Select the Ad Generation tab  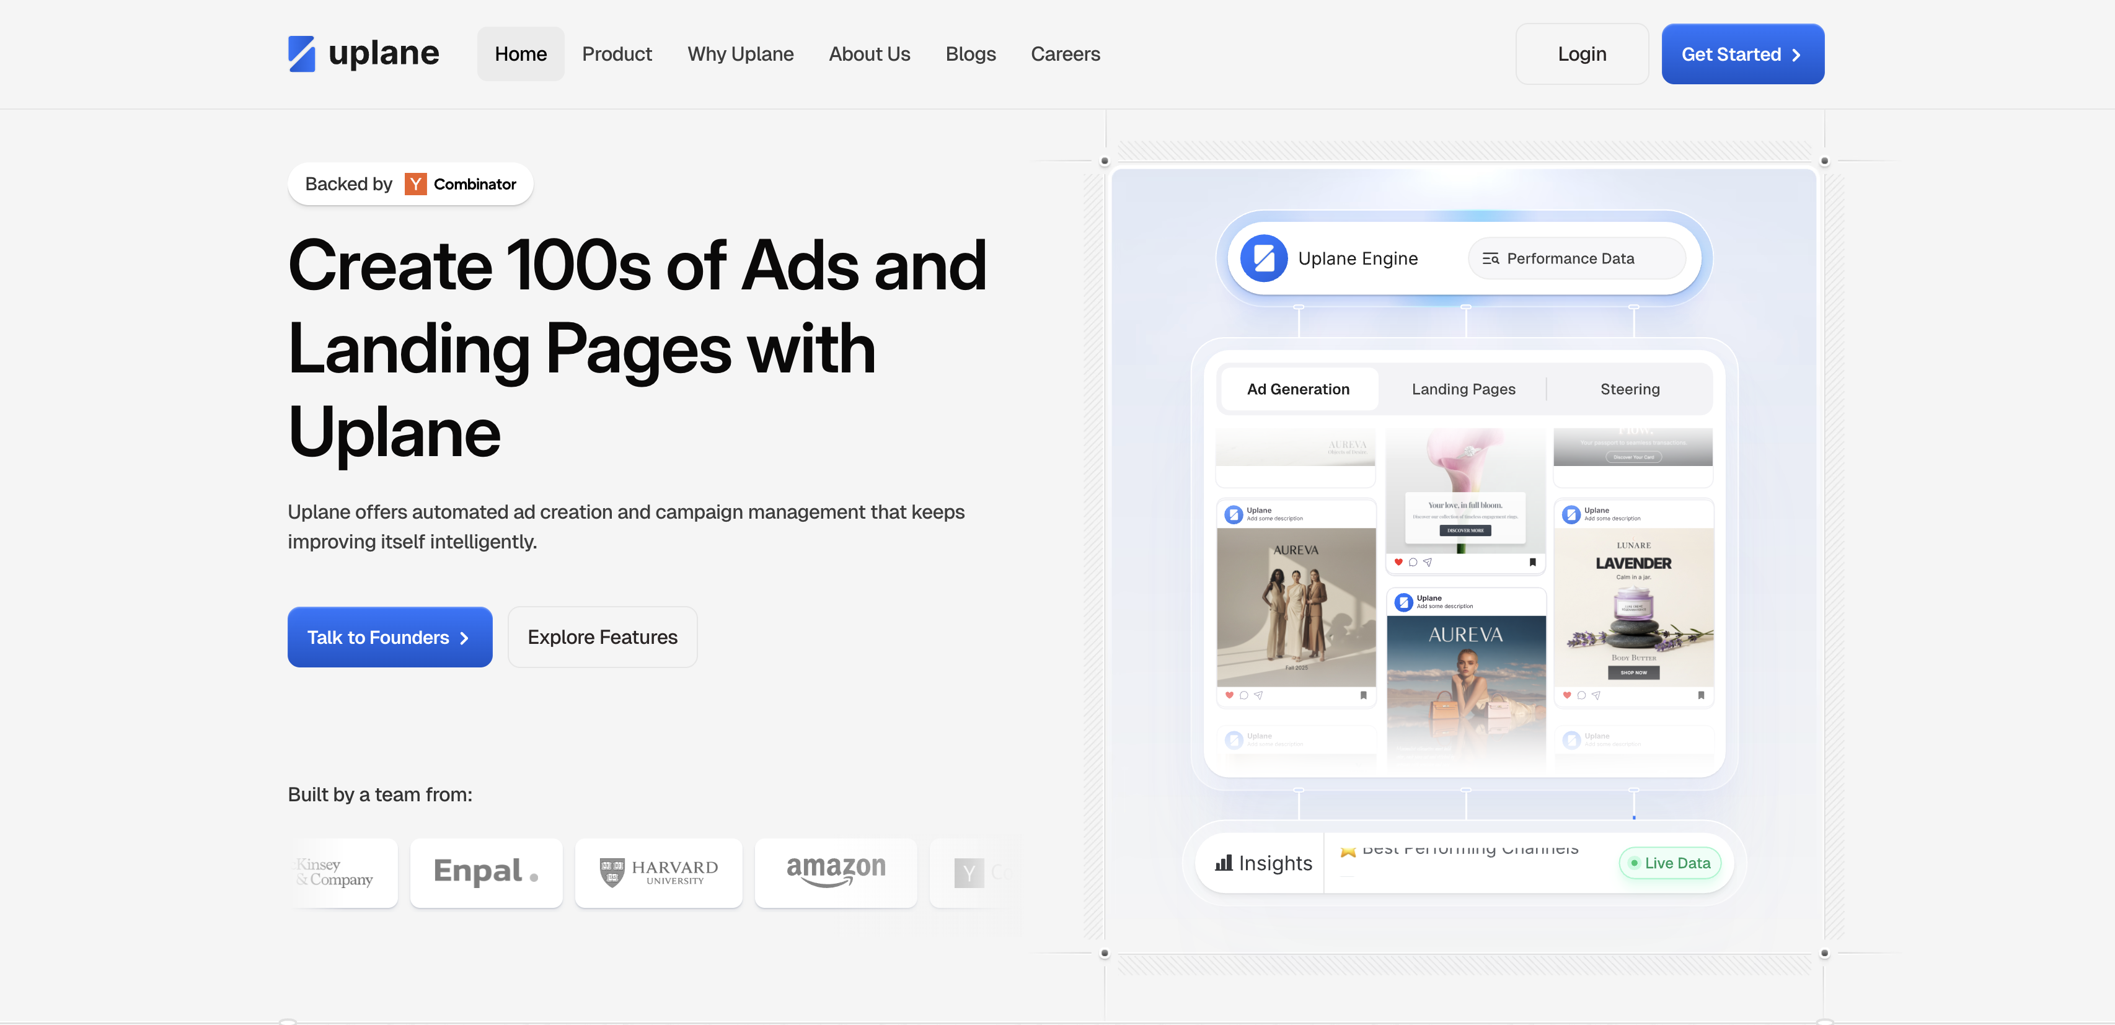pyautogui.click(x=1297, y=389)
